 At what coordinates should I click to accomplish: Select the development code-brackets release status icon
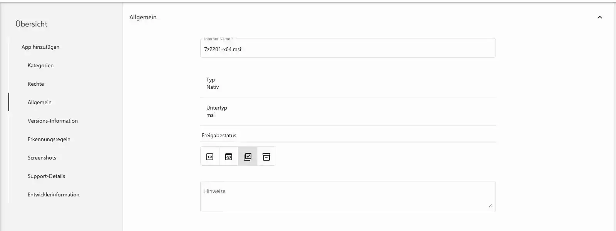tap(210, 156)
